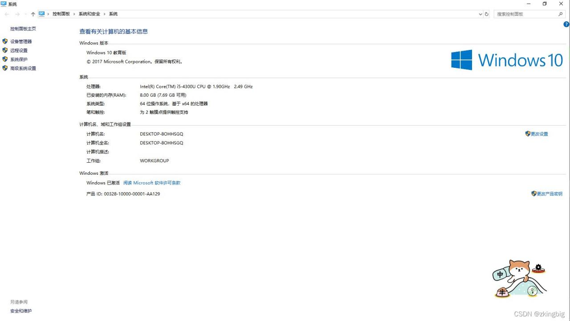Expand the chevron before 控制面板
This screenshot has height=321, width=570.
(x=48, y=14)
